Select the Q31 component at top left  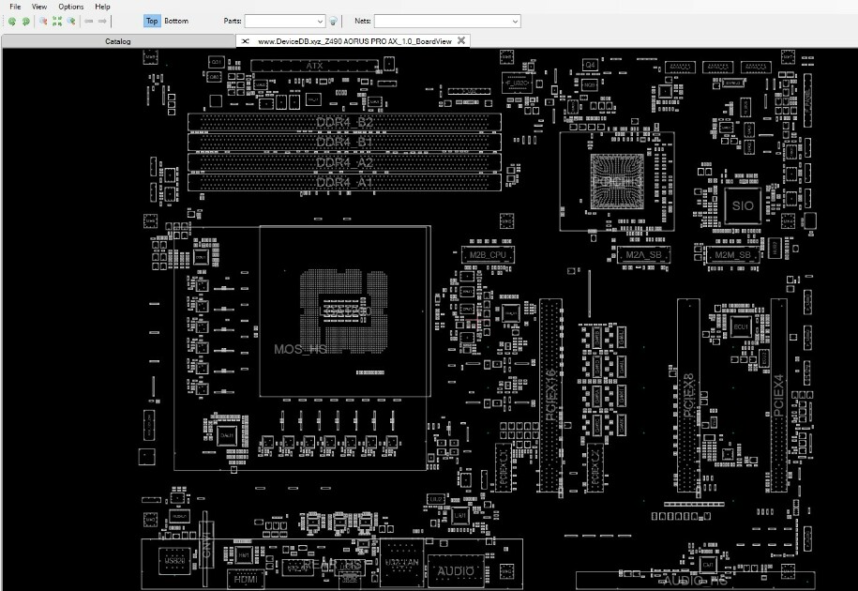pyautogui.click(x=216, y=62)
